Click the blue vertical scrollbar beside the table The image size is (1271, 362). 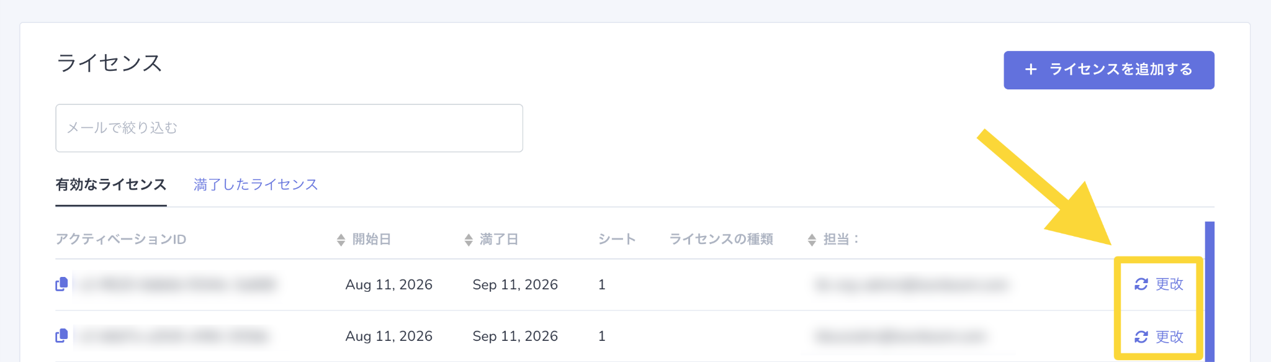coord(1210,292)
